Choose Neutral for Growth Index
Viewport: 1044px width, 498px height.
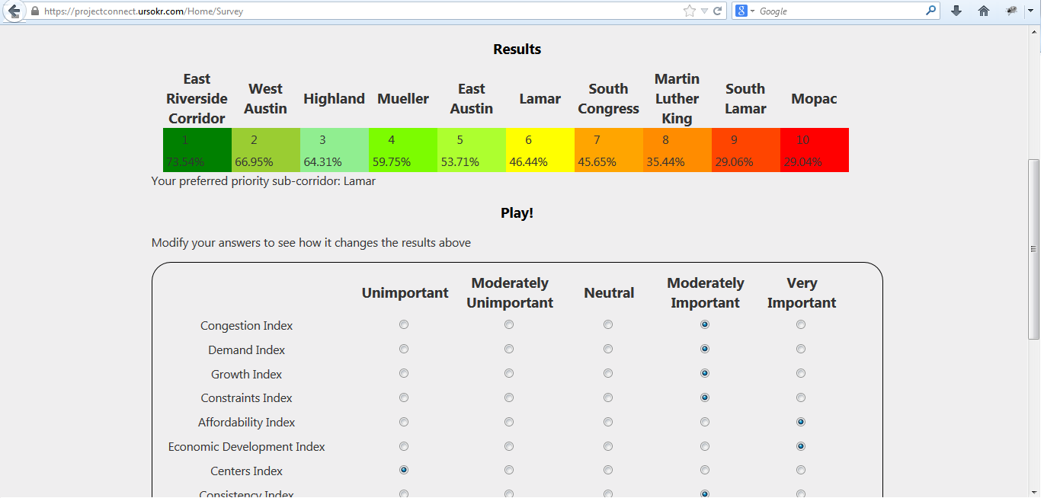[608, 373]
